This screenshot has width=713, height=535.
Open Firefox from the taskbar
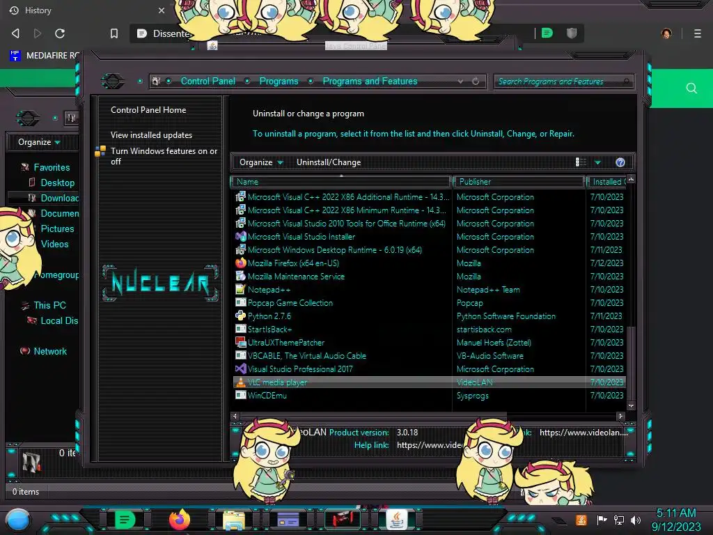click(x=179, y=520)
